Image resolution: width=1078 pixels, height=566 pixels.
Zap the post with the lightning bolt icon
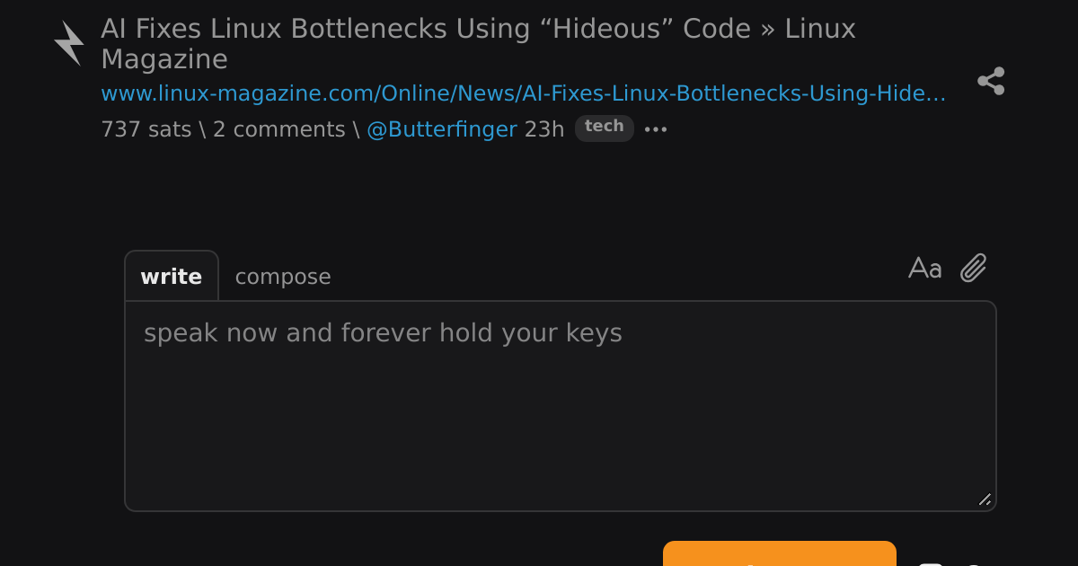(69, 43)
